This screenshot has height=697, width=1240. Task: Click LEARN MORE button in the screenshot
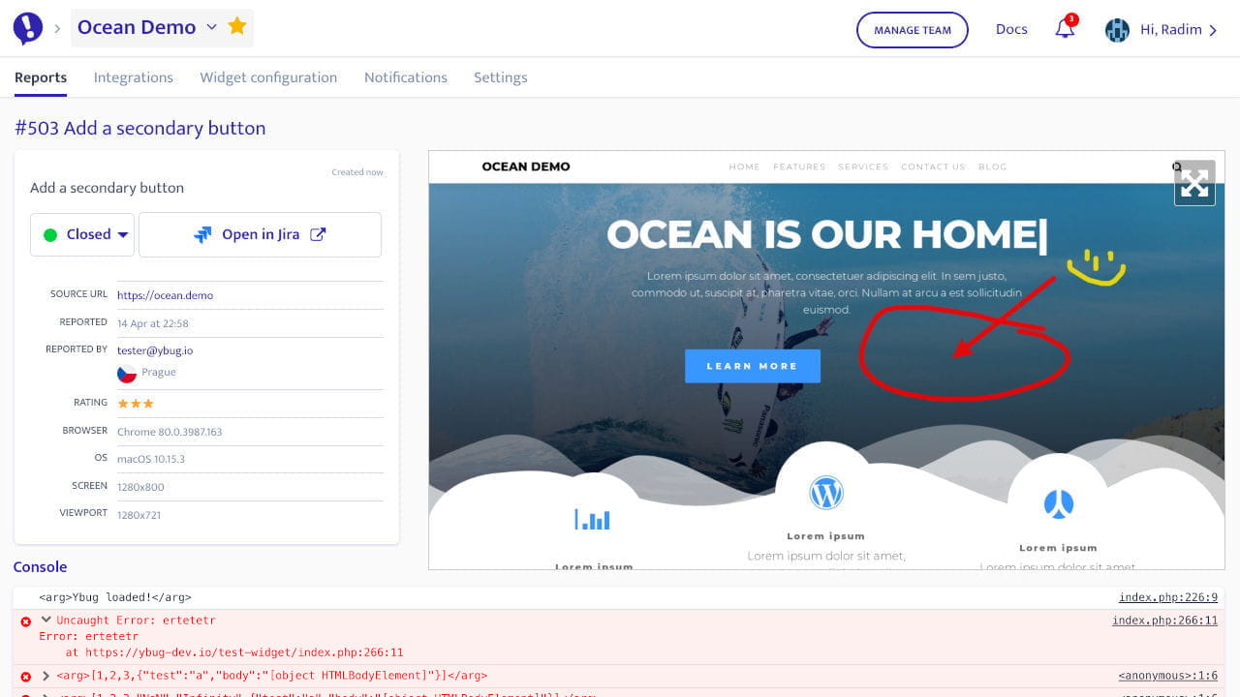753,366
